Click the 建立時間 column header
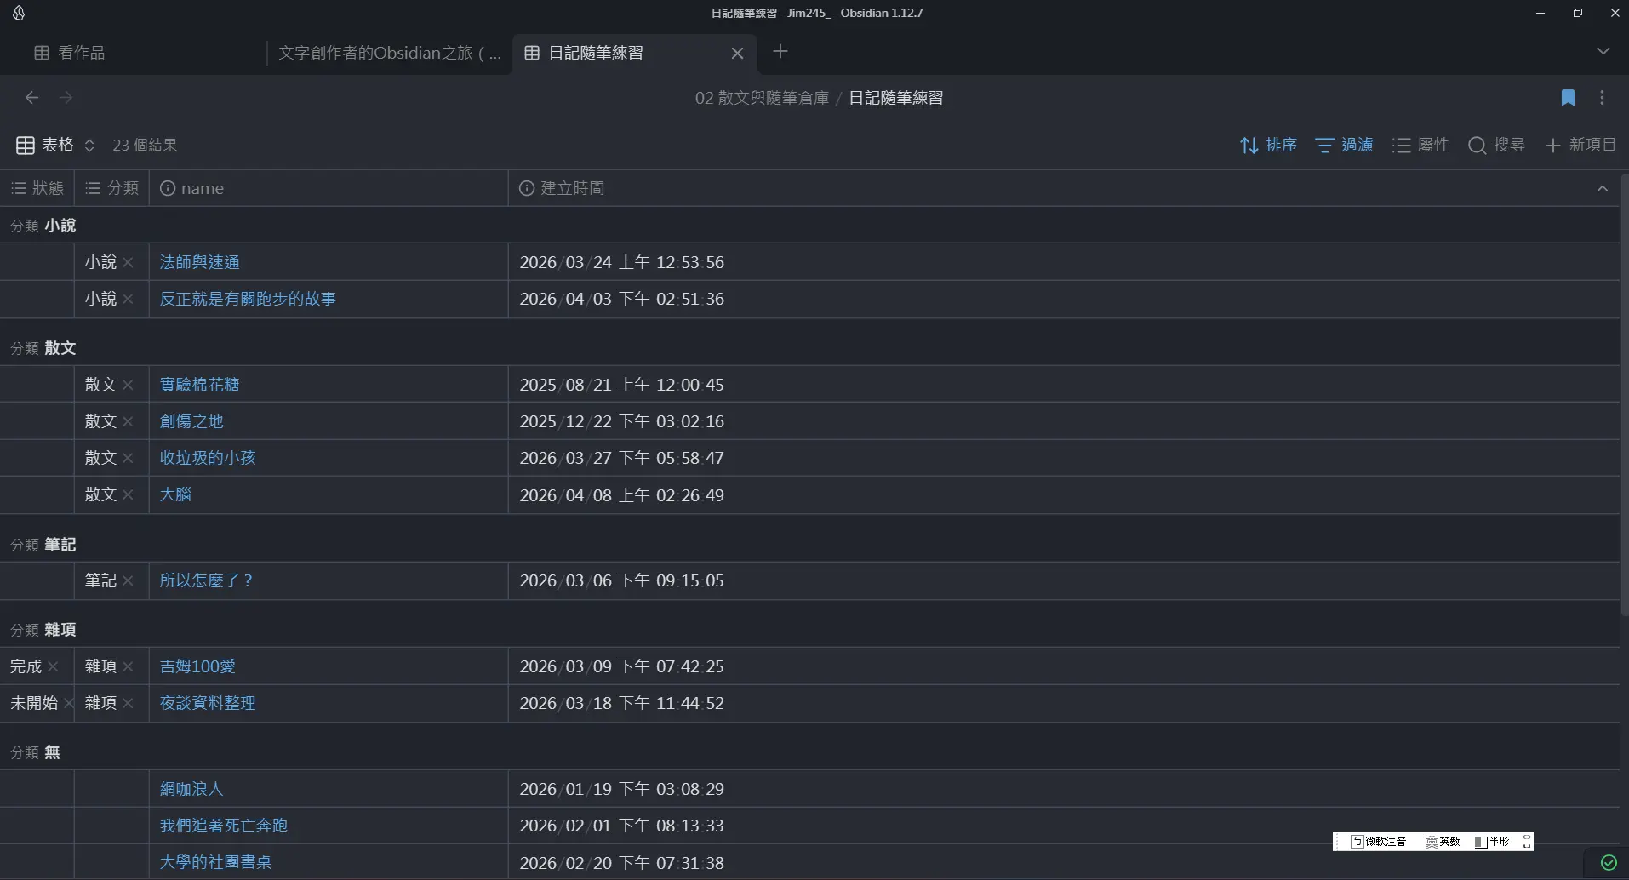The height and width of the screenshot is (880, 1629). click(572, 188)
